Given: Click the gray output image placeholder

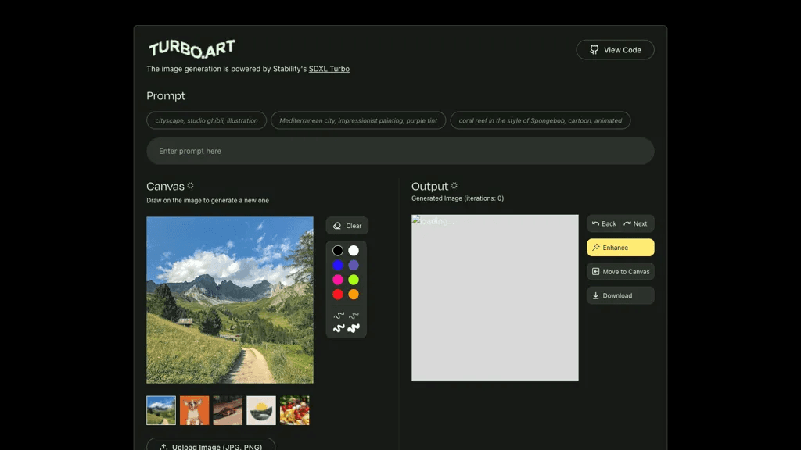Looking at the screenshot, I should click(495, 298).
